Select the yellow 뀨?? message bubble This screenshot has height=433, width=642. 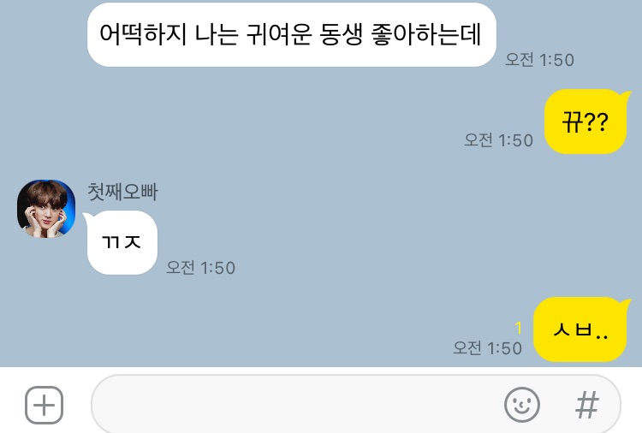[586, 122]
